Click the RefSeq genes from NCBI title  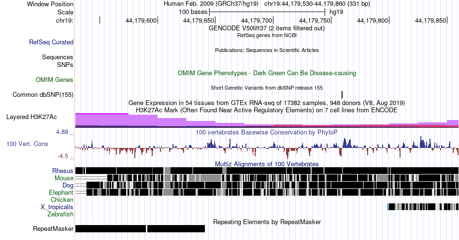tap(267, 35)
